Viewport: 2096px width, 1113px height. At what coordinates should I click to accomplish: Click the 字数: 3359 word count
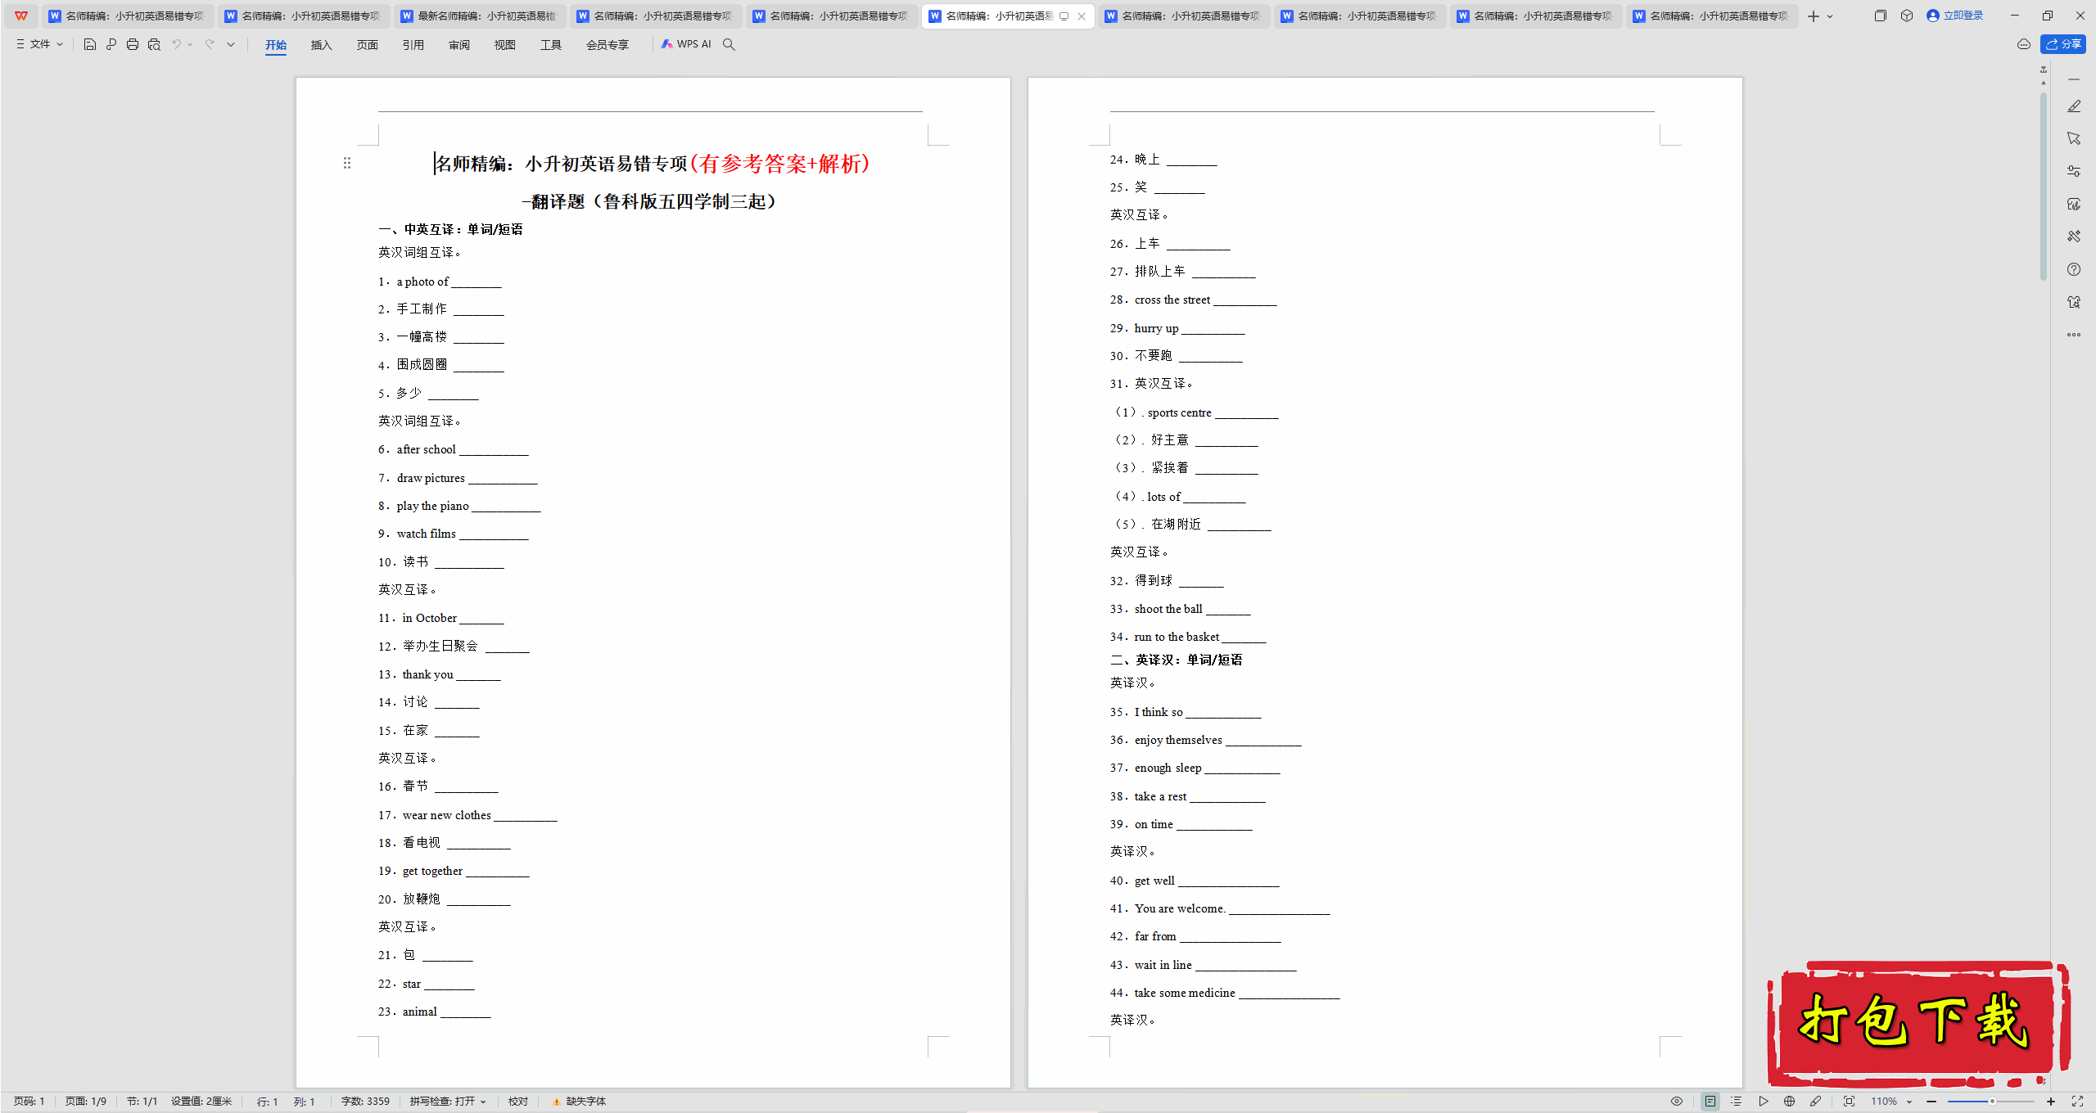tap(365, 1102)
